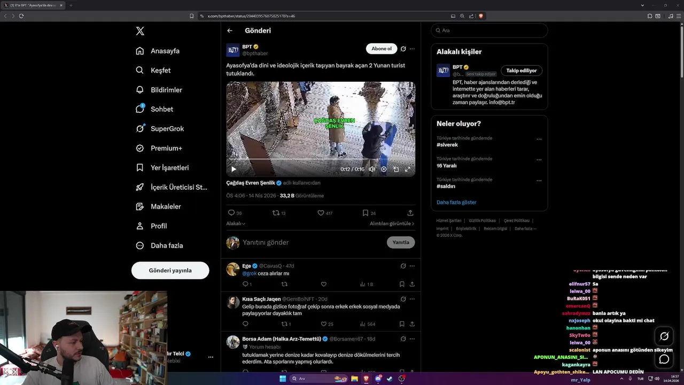This screenshot has width=684, height=385.
Task: Open Sohbet chat page
Action: 154,109
